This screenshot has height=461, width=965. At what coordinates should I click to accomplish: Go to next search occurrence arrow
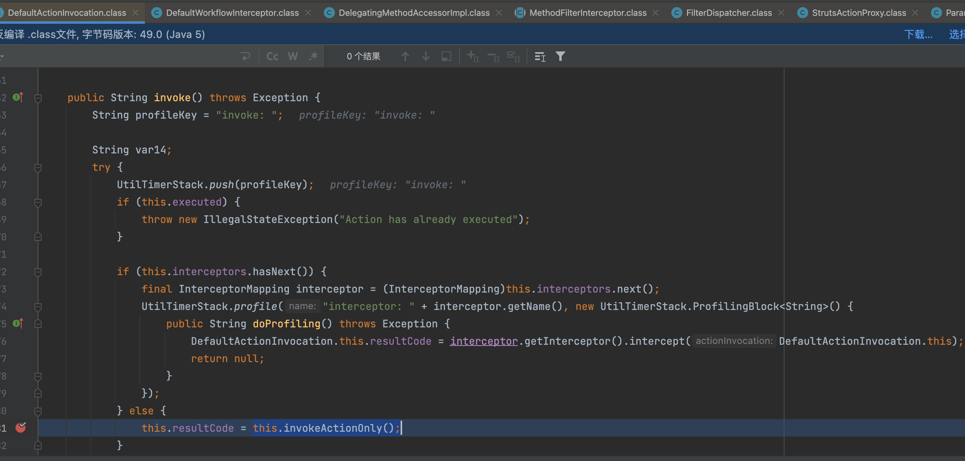pos(426,57)
